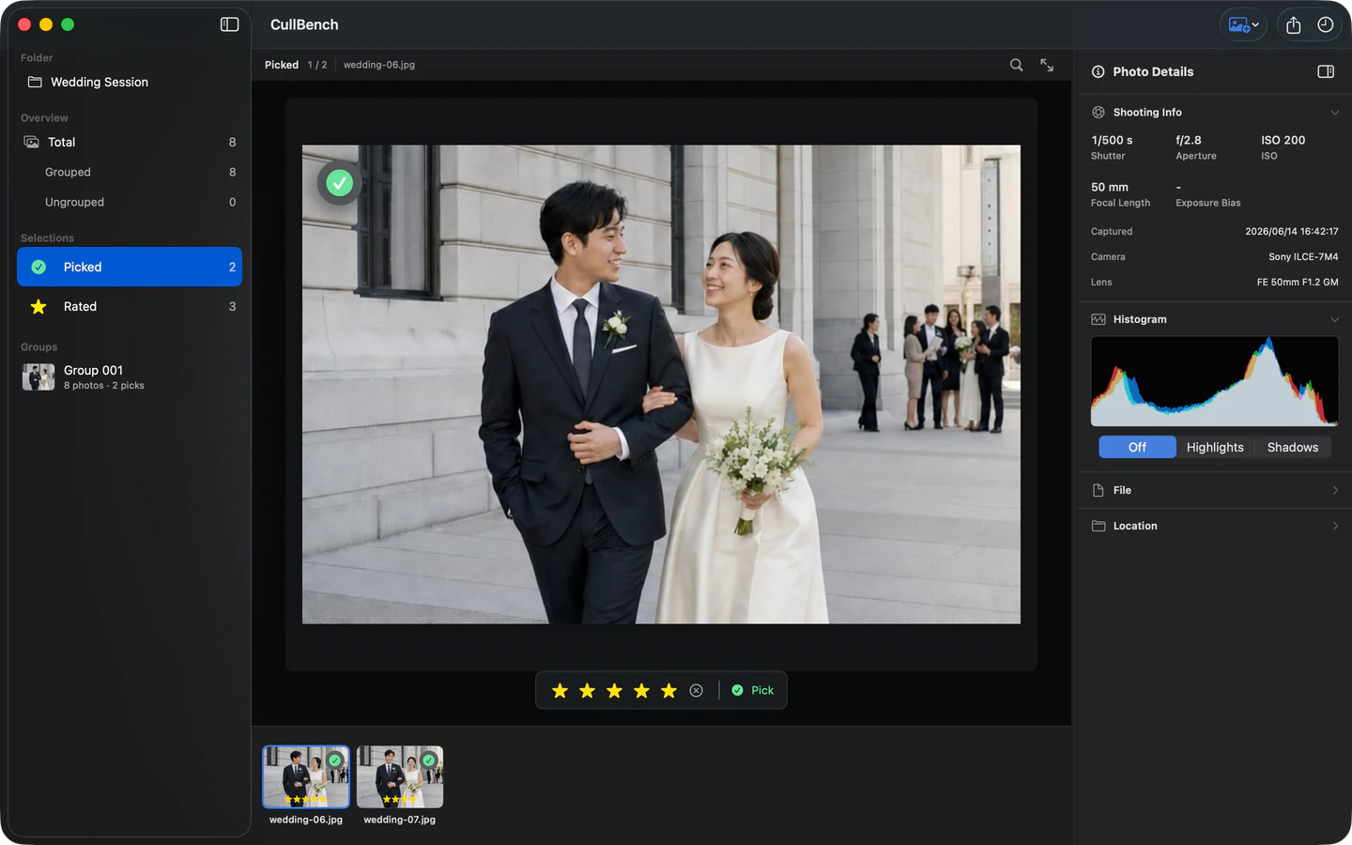Select wedding-07.jpg thumbnail

400,777
